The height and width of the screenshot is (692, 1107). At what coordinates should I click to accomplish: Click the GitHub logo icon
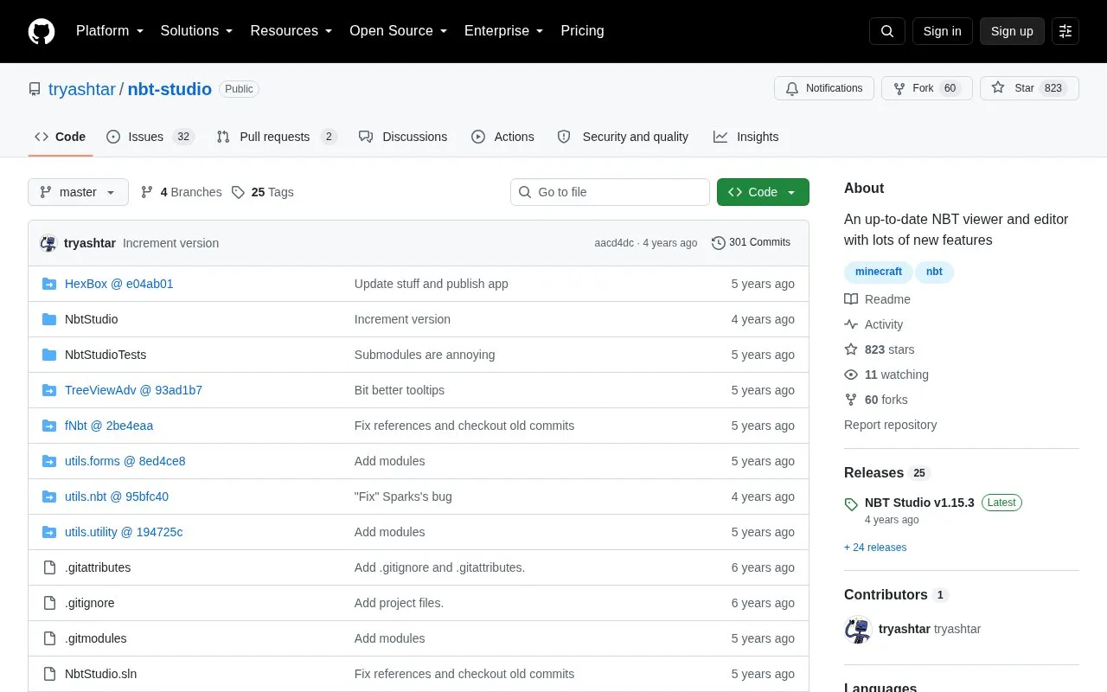(x=42, y=31)
